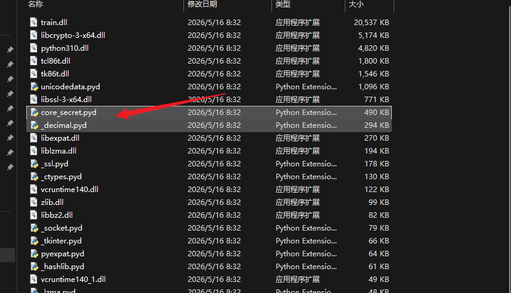Click the pyexpat.pyd Python icon

34,253
